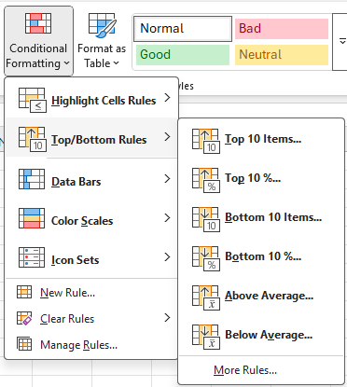Choose Manage Rules... from the menu
Viewport: 347px width, 387px height.
coord(91,345)
